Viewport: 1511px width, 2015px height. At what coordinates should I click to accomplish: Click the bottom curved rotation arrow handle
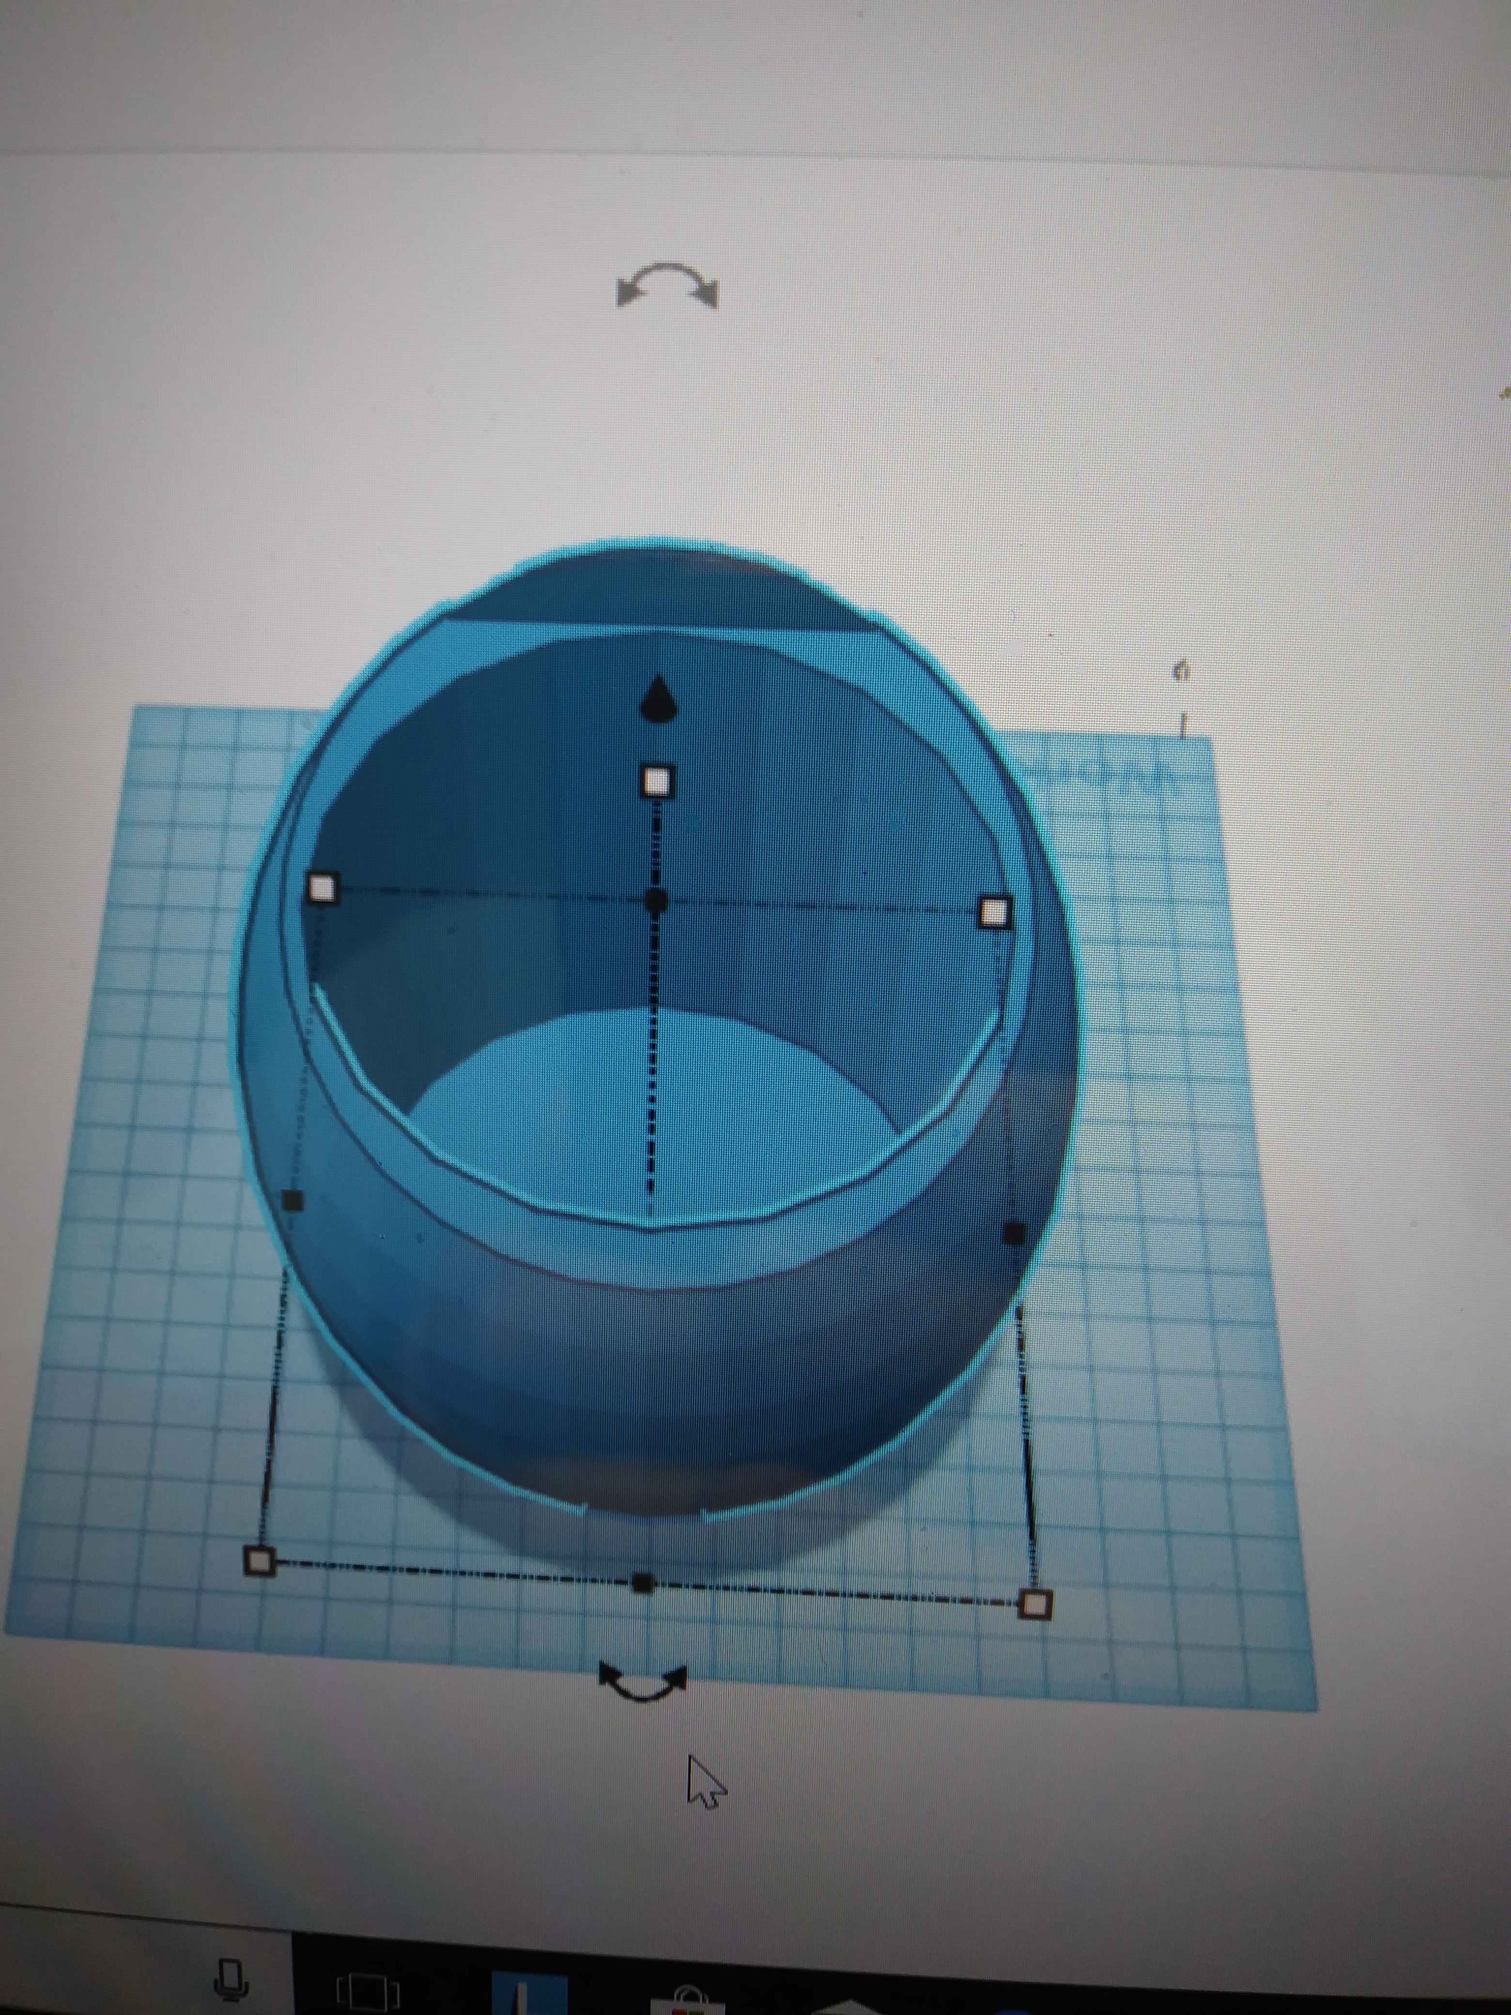(642, 1683)
